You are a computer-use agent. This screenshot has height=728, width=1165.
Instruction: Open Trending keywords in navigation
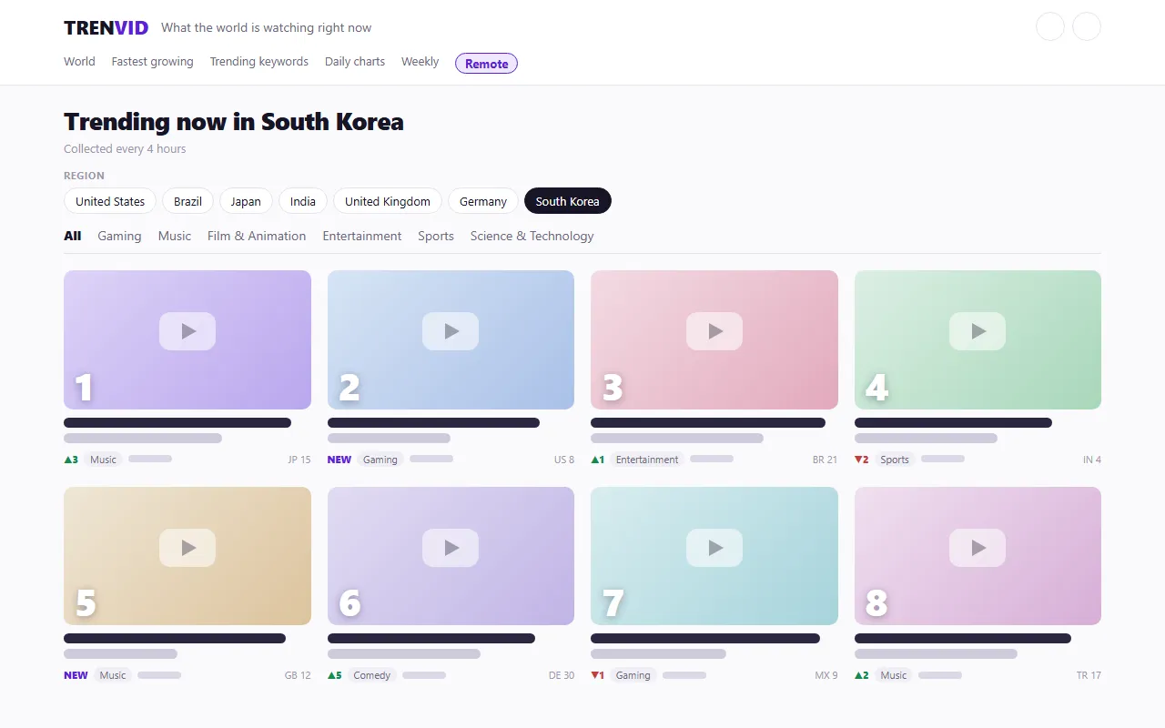tap(259, 62)
